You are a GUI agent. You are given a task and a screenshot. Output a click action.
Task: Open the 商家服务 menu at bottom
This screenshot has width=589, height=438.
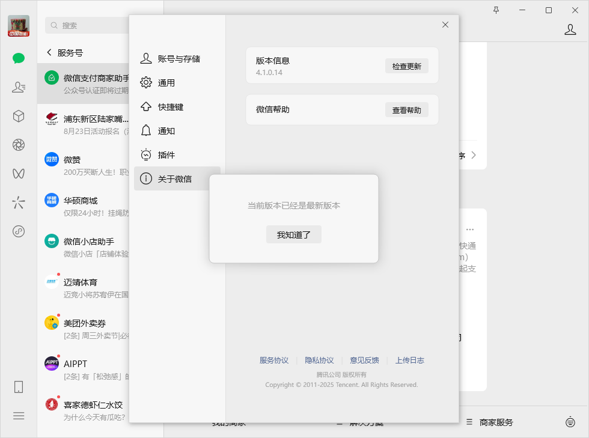tap(490, 422)
